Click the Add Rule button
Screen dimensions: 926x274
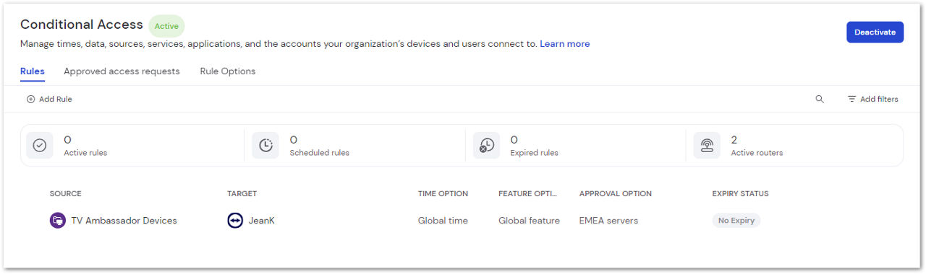49,100
